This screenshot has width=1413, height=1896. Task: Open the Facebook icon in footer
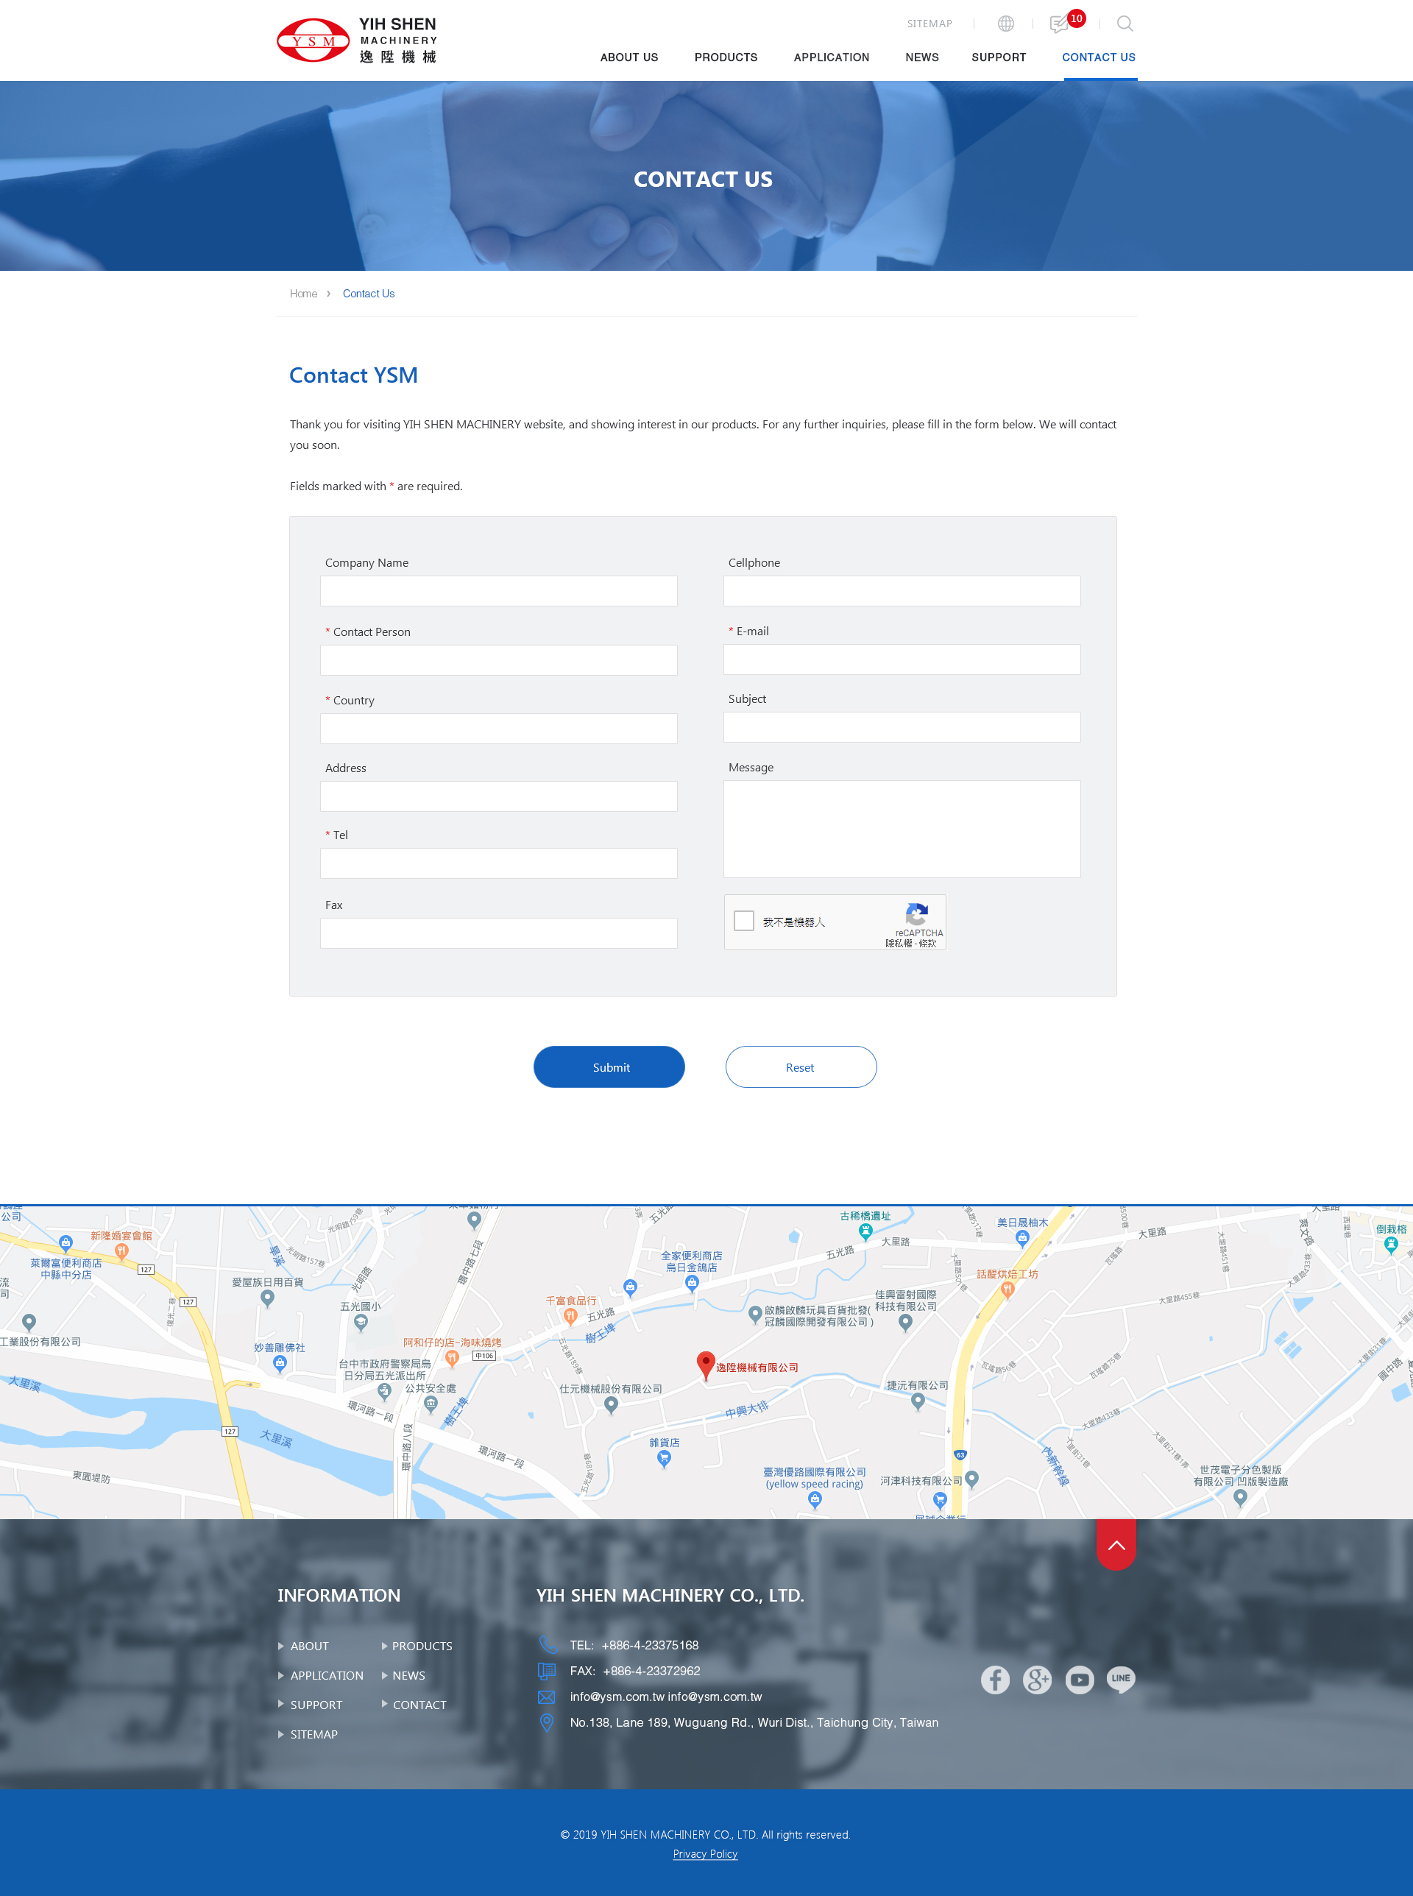point(995,1680)
